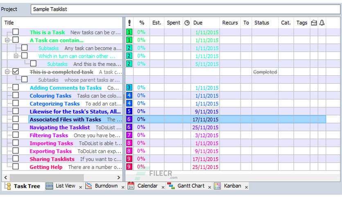
Task: Click the Burndown tab chart icon
Action: click(x=88, y=186)
